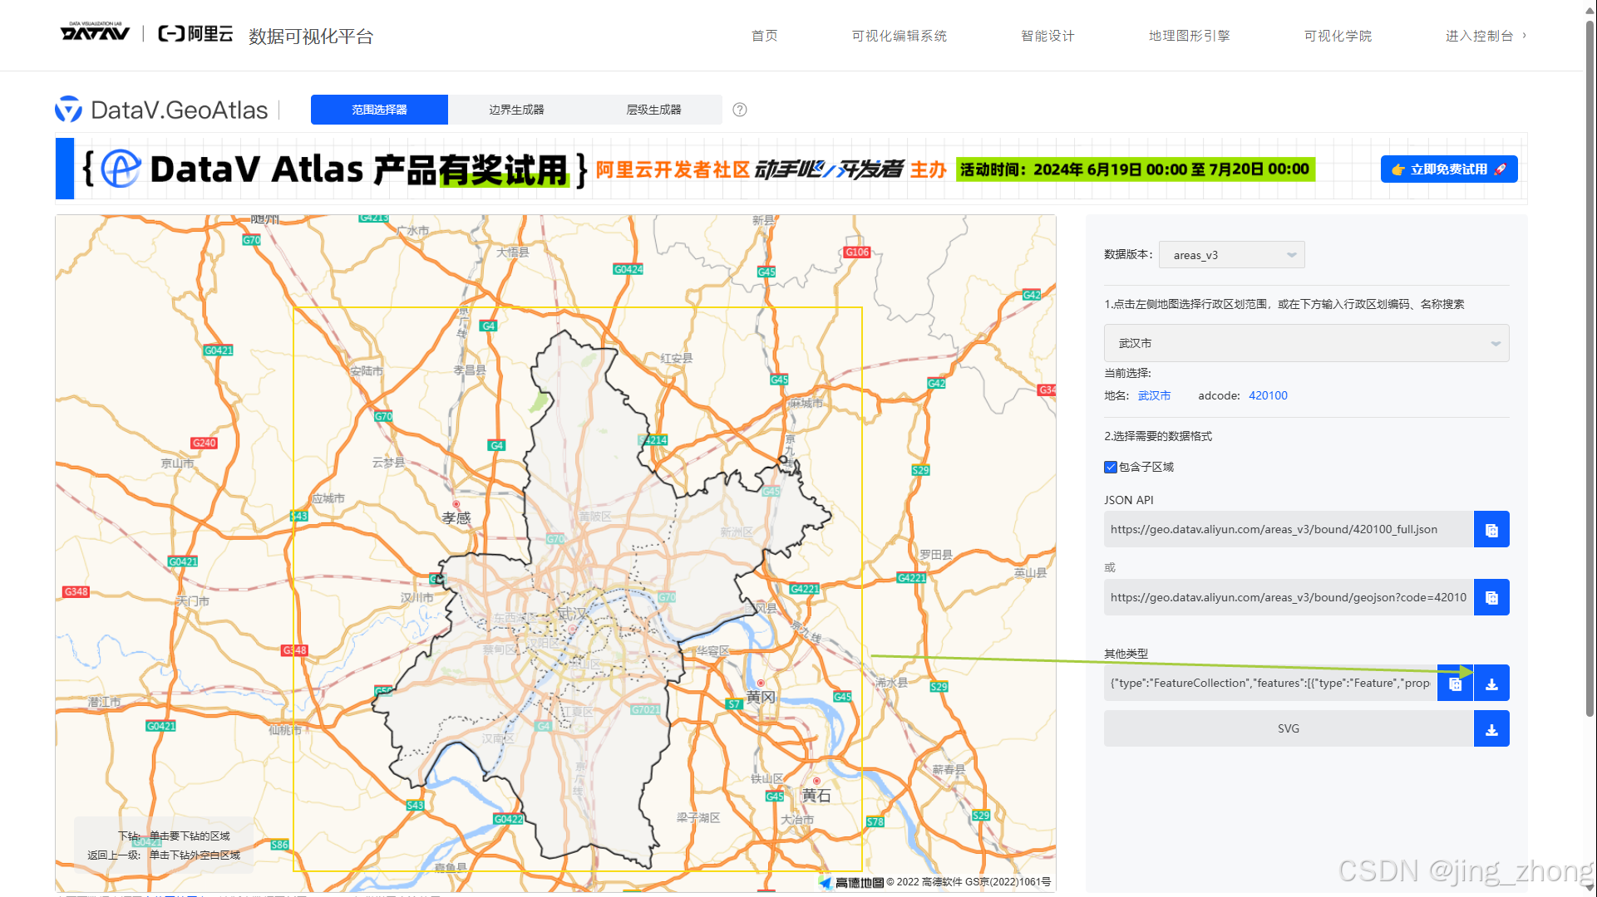This screenshot has height=897, width=1597.
Task: Click 进入控制台 link
Action: pos(1479,36)
